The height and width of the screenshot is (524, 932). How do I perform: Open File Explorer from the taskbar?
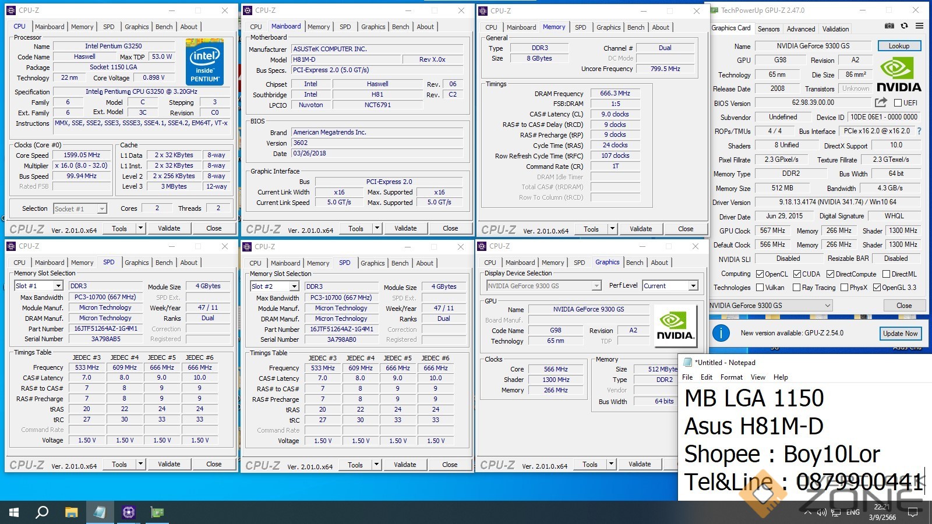(x=71, y=512)
